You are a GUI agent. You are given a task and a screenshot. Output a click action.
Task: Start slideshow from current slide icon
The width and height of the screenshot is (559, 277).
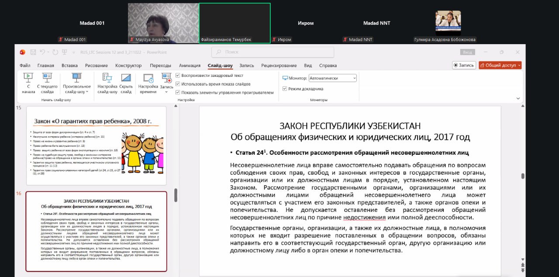click(47, 78)
